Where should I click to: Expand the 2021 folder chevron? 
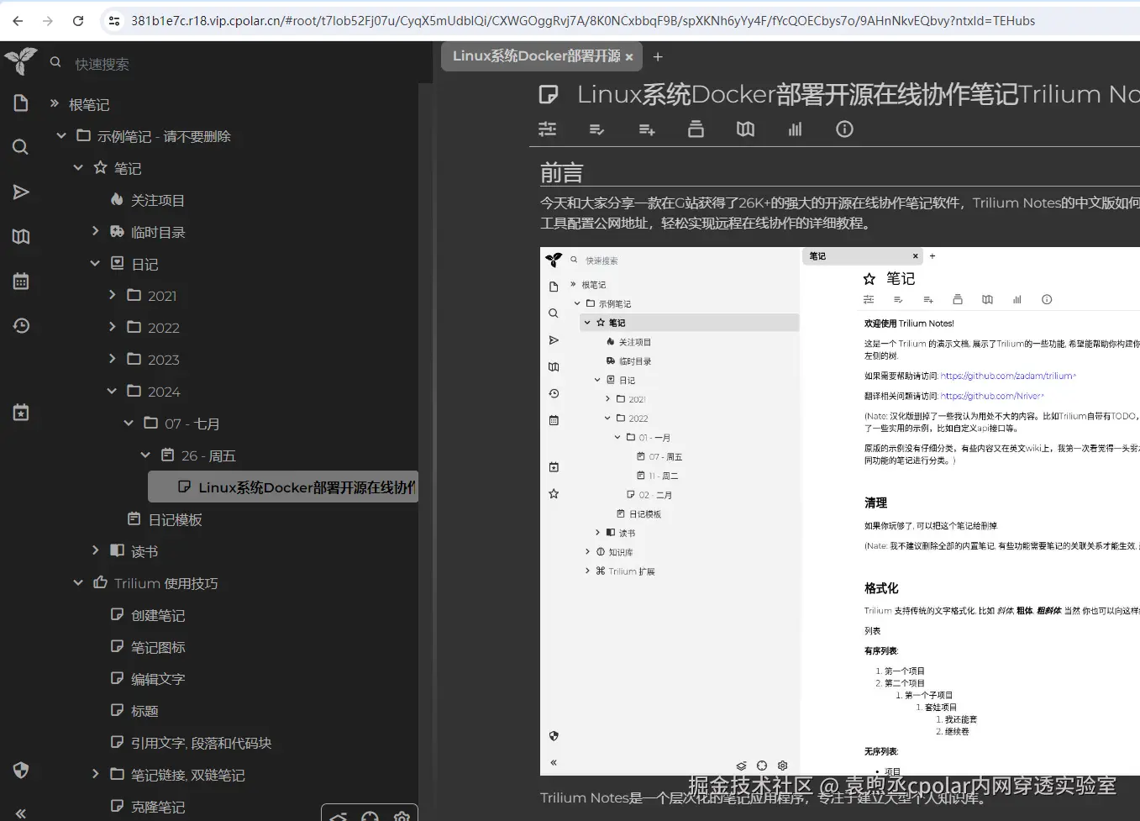coord(112,294)
